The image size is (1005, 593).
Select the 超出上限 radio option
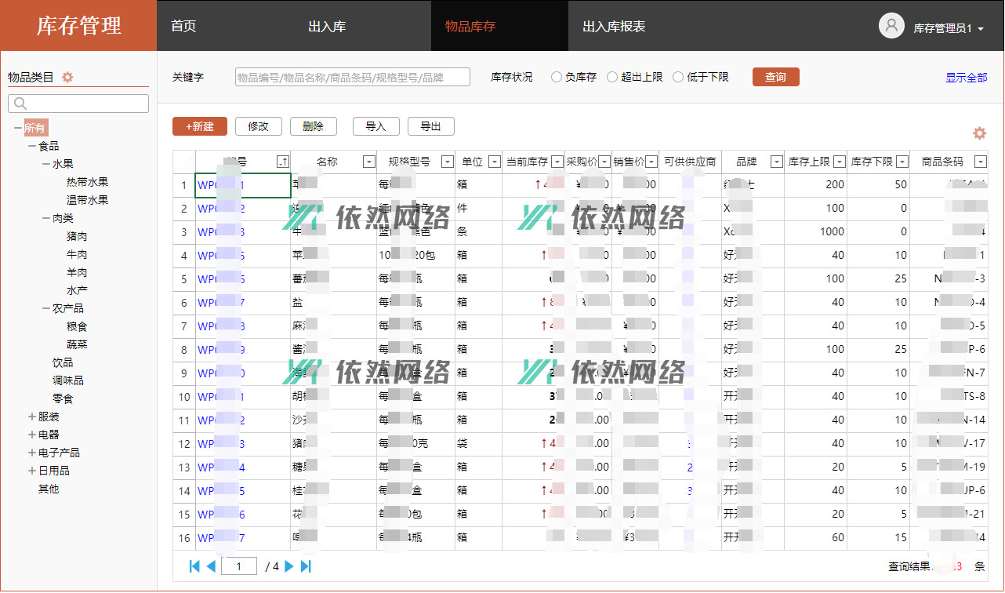coord(612,77)
